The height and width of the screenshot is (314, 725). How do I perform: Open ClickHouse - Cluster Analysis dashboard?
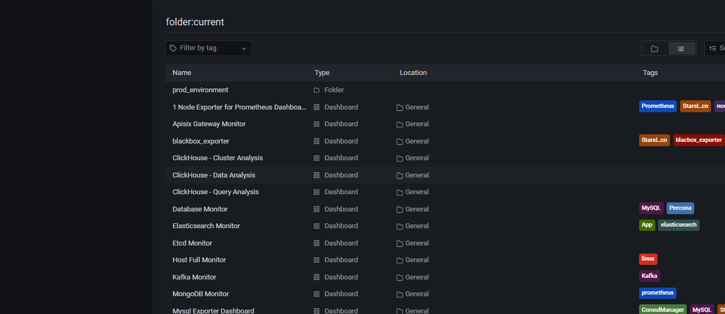[218, 158]
